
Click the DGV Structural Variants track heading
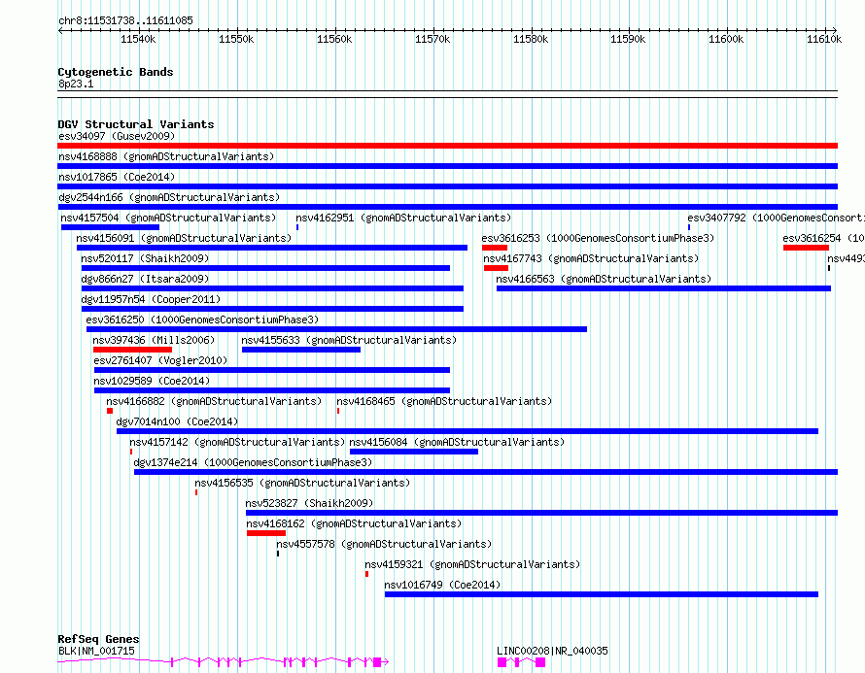click(136, 124)
